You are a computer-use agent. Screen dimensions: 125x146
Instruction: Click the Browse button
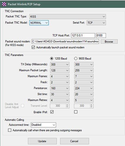[109, 41]
